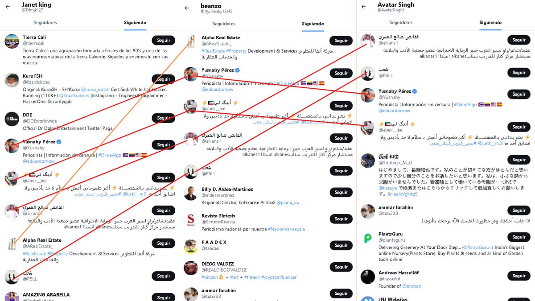Click back arrow beside Avatar Singh header
The width and height of the screenshot is (535, 301).
coord(364,7)
